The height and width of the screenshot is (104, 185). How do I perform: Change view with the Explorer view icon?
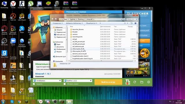point(125,23)
